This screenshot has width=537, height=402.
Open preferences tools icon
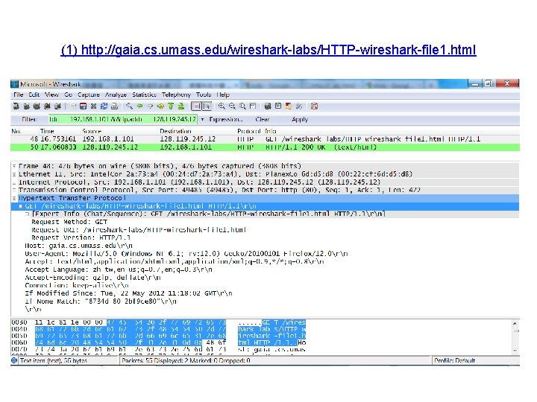tap(299, 106)
